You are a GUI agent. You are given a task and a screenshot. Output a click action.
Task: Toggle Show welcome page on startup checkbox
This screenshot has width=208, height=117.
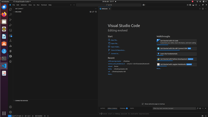[143, 104]
